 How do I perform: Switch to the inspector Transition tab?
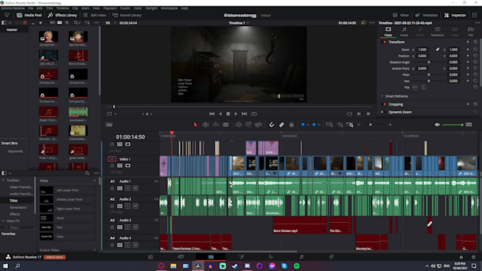(x=437, y=32)
